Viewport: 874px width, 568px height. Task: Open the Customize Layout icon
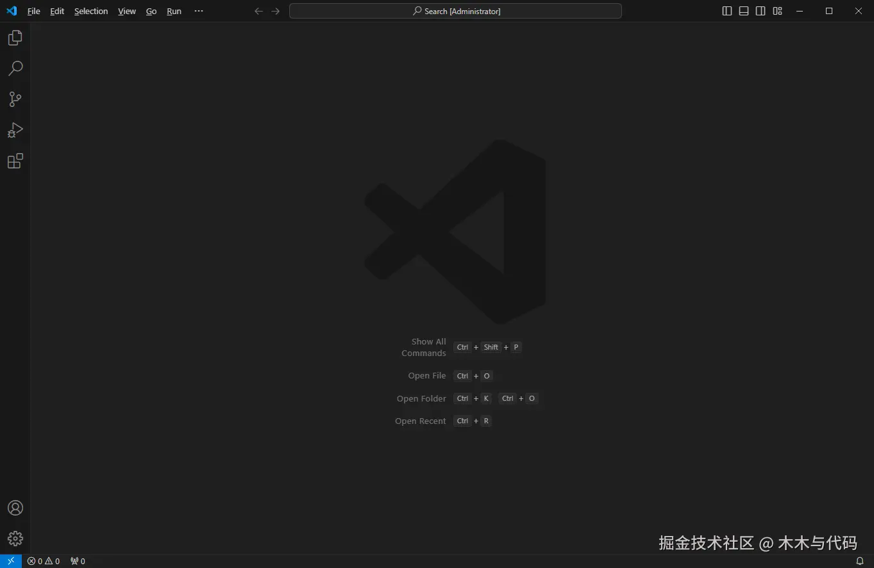coord(777,11)
